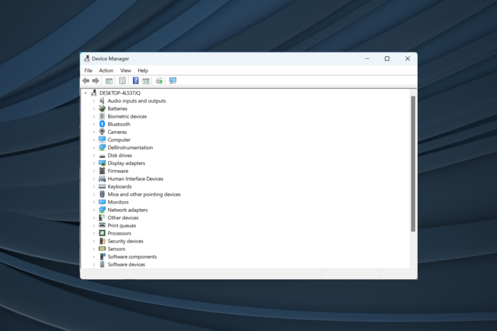Select the DESKTOP-4L537JQ computer name
497x331 pixels.
pos(120,93)
